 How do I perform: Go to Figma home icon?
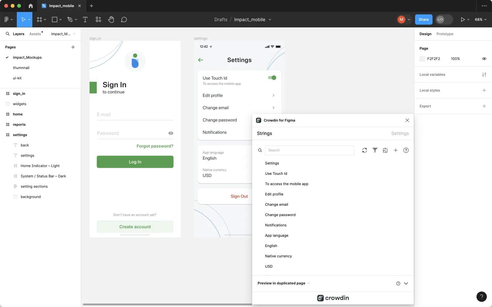[x=31, y=6]
